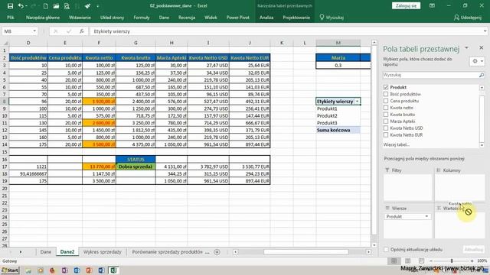Open the Narzędzia główne tab
The width and height of the screenshot is (490, 275).
[43, 18]
